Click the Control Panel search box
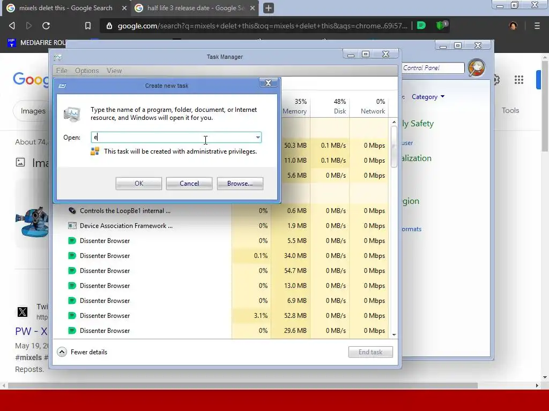549x411 pixels. [433, 68]
